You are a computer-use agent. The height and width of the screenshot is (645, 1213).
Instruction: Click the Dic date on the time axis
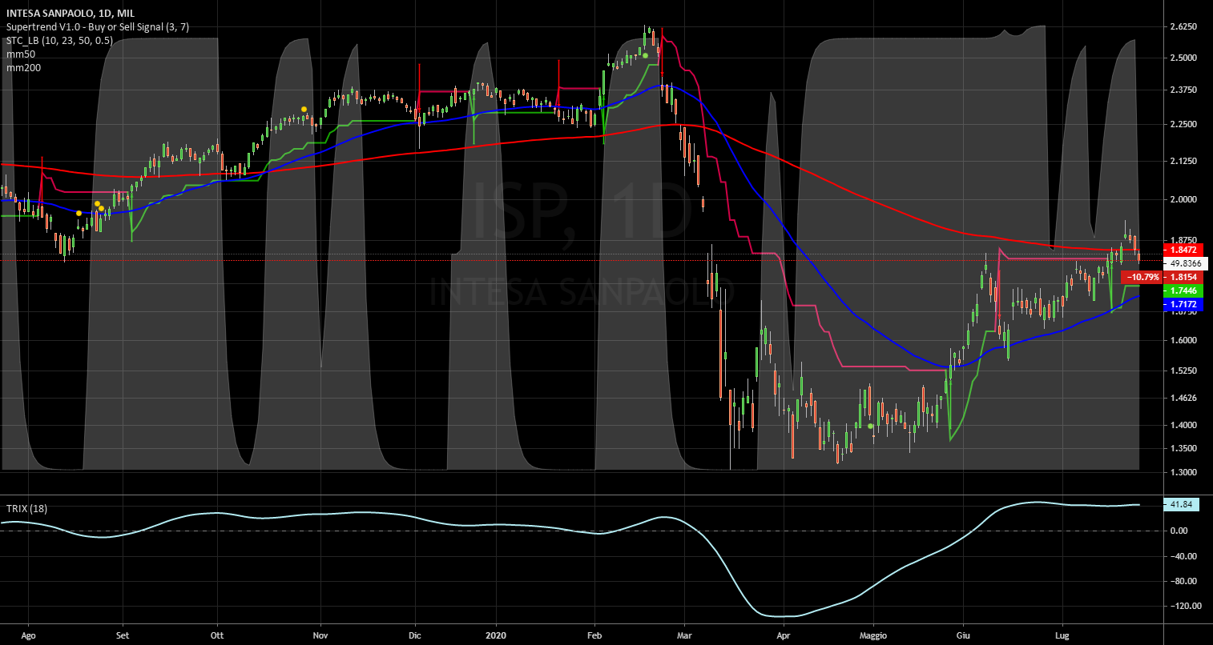tap(415, 637)
